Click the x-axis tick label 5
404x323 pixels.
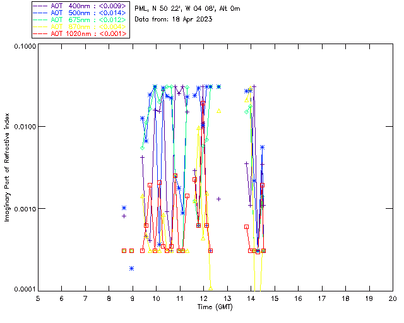coord(38,298)
